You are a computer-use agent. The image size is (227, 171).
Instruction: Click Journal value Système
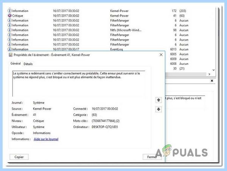coord(39,103)
